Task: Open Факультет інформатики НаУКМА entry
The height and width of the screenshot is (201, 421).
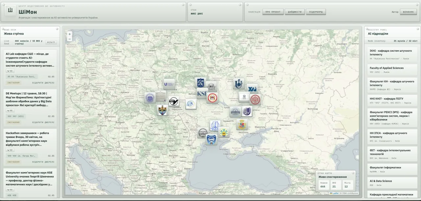Action: [x=392, y=169]
